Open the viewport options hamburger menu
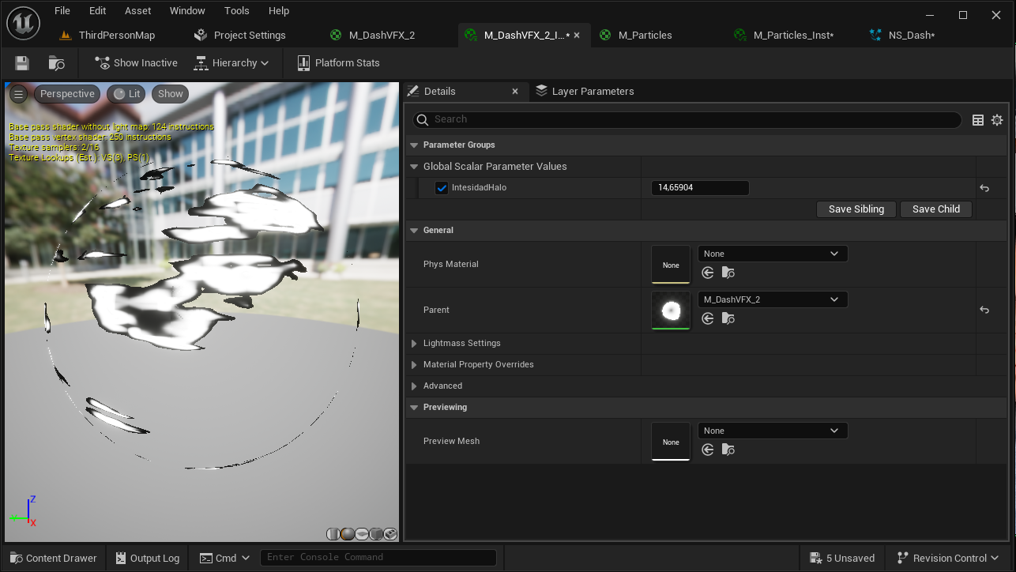1016x572 pixels. point(19,94)
